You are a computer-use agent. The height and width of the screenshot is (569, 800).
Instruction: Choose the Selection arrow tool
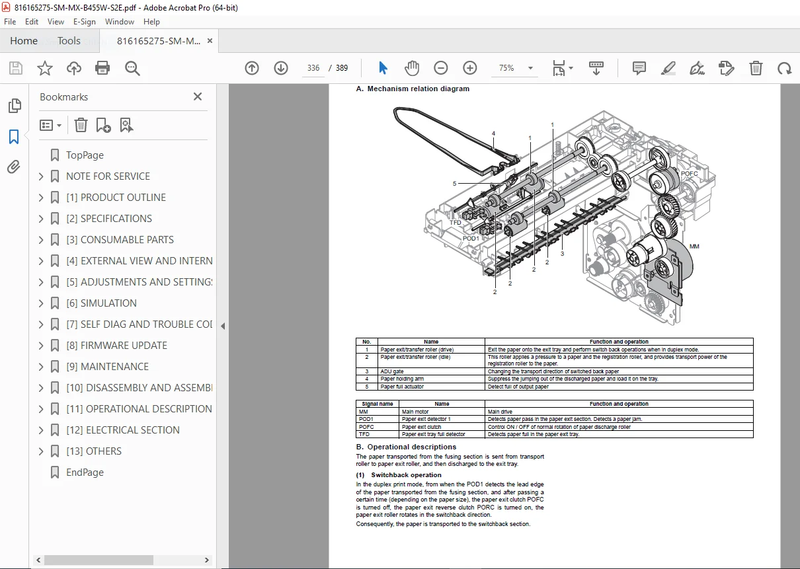tap(383, 68)
